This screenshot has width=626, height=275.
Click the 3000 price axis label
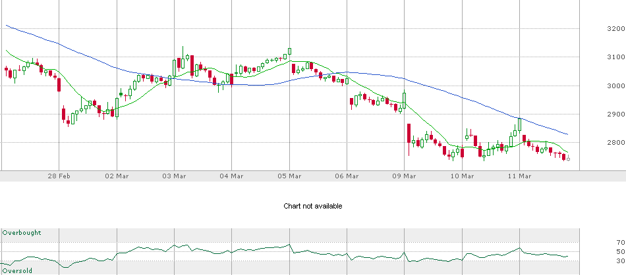tap(615, 86)
